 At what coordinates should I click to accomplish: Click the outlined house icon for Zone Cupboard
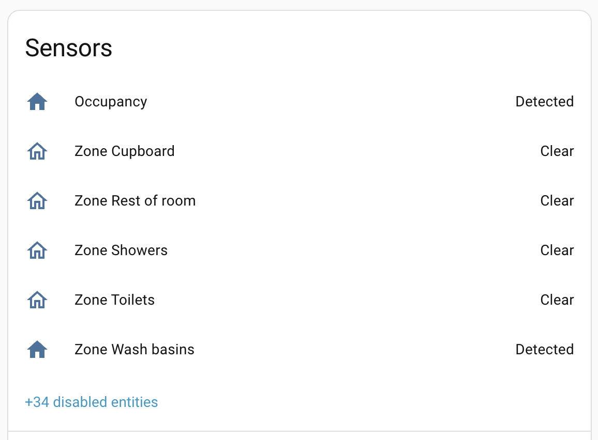coord(37,151)
